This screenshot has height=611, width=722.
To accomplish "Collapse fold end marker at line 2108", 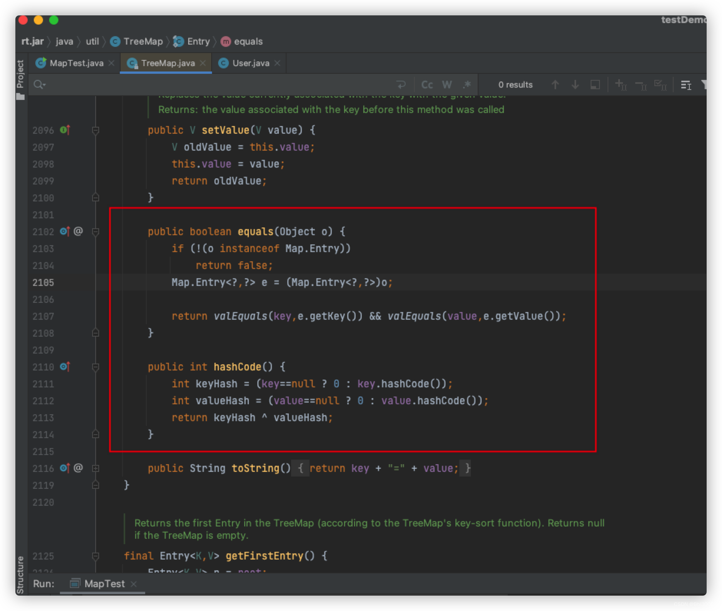I will click(x=96, y=333).
